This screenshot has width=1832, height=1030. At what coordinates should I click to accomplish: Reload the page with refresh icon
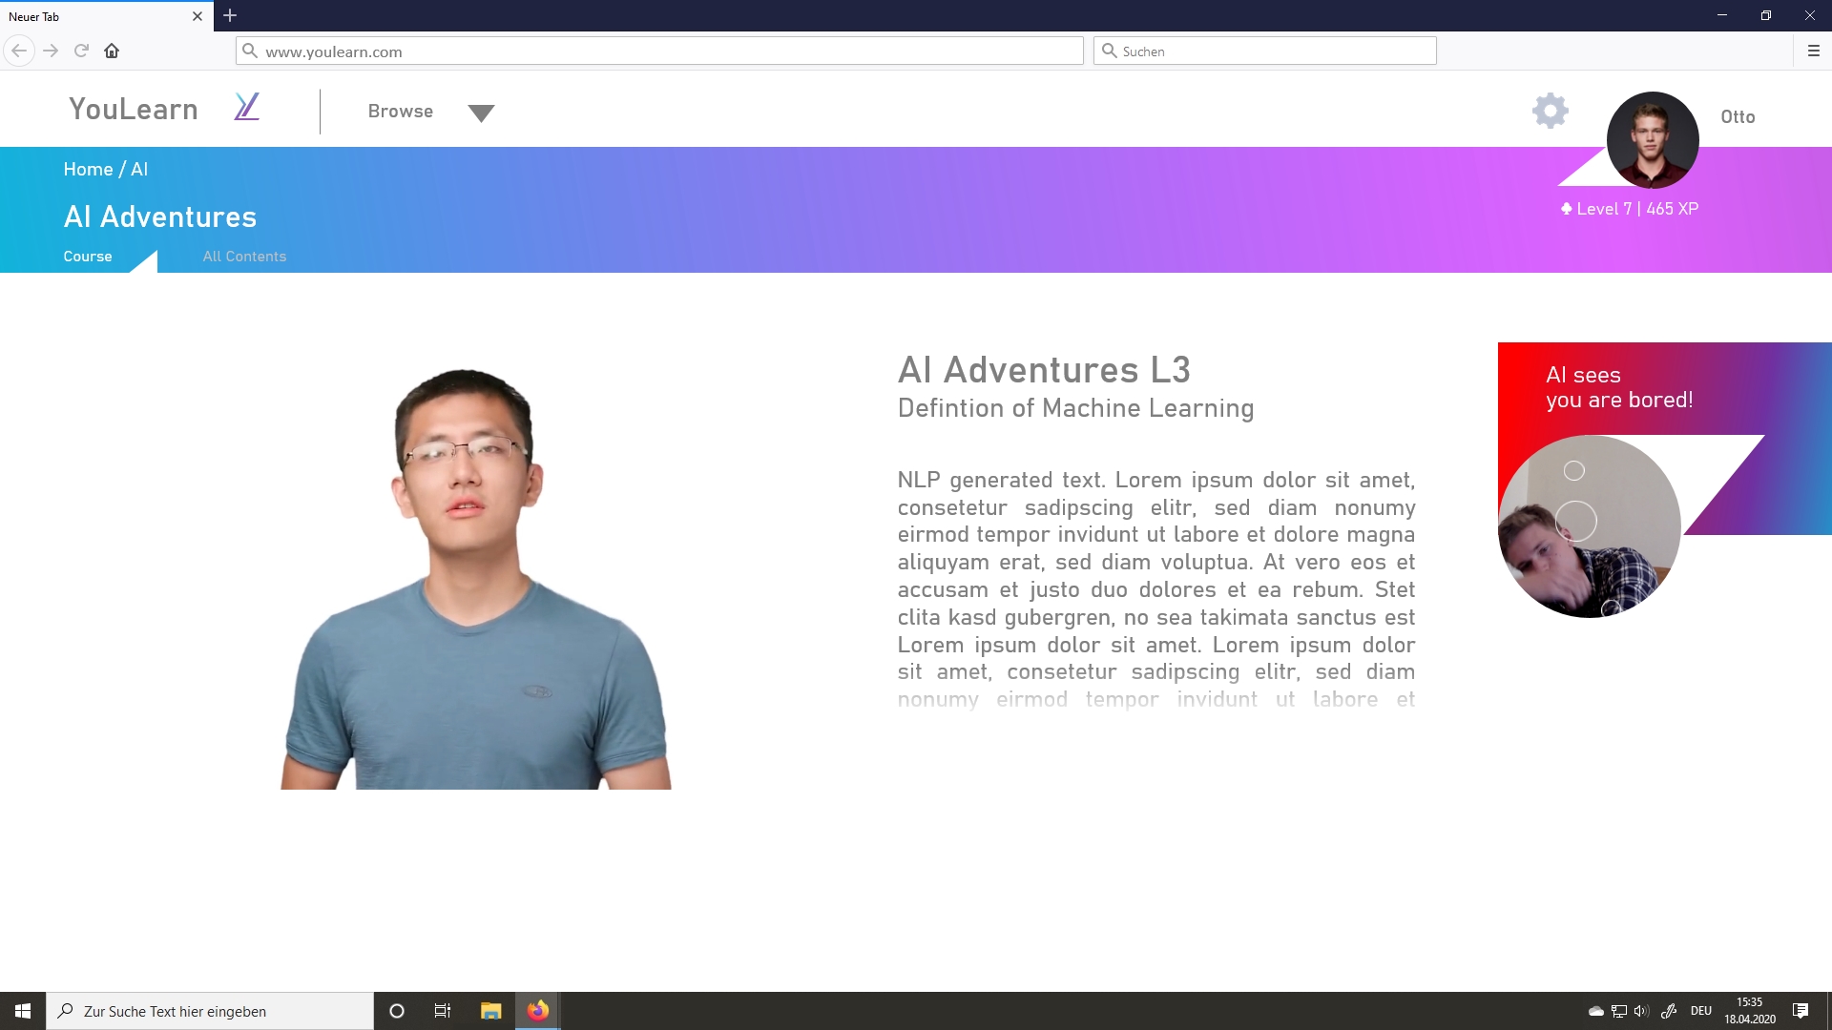pos(81,51)
